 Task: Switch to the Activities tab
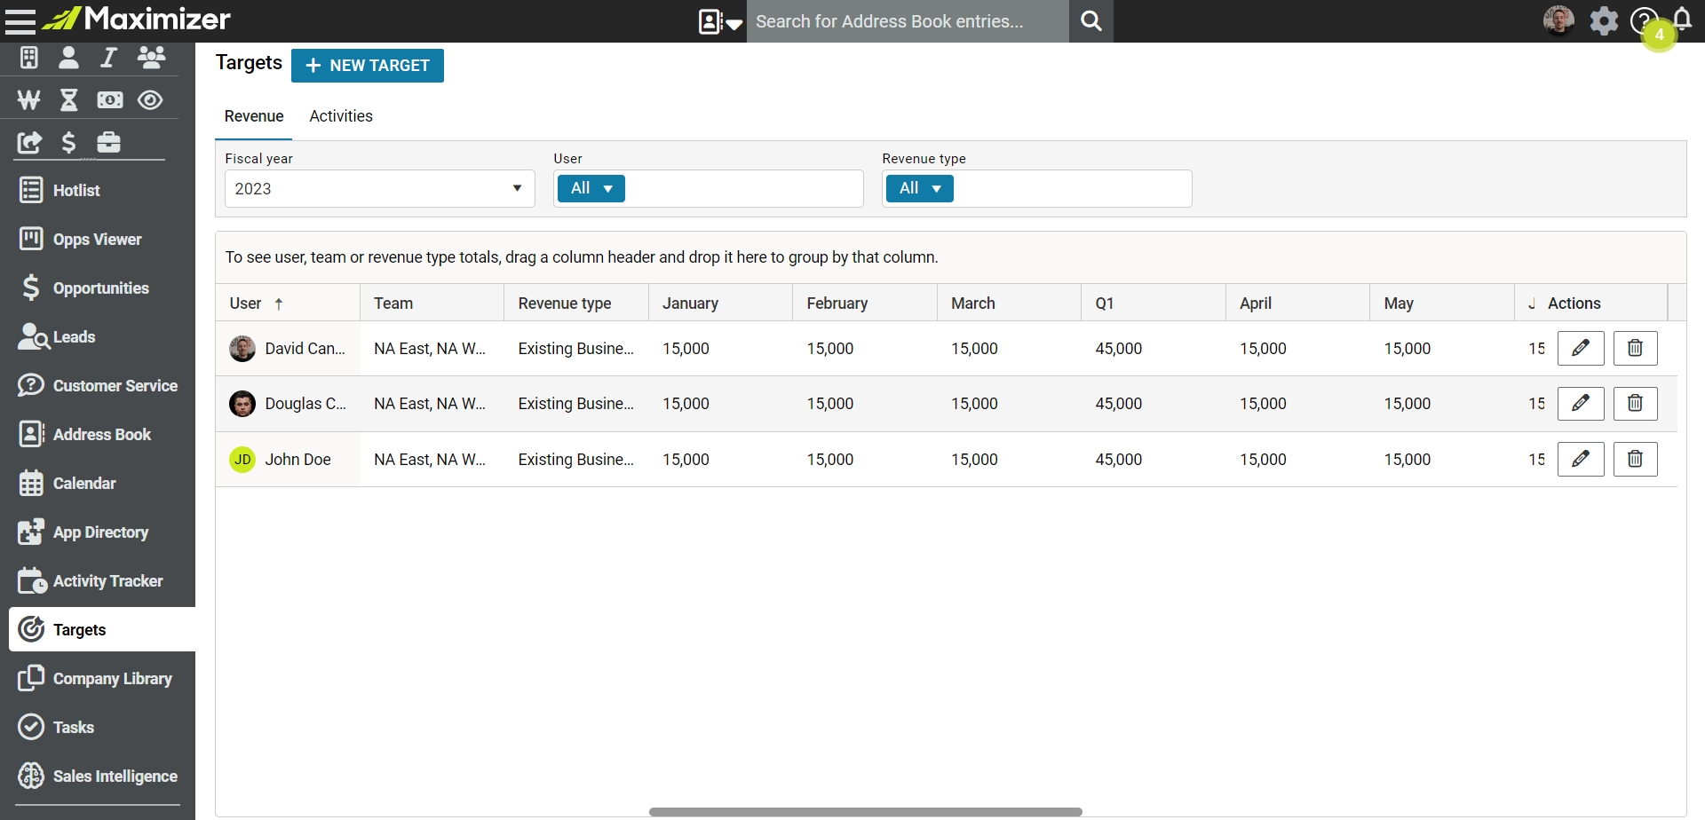point(341,116)
